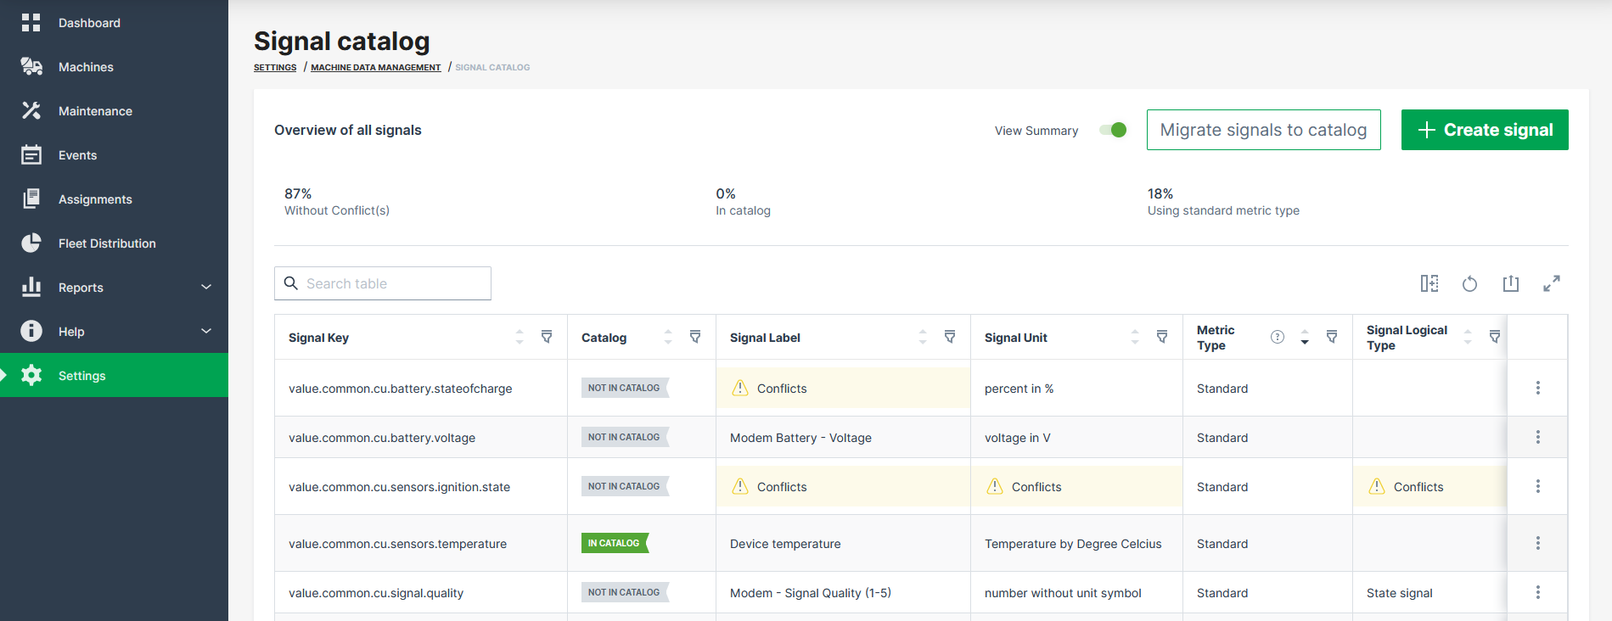Open Machines in the sidebar
This screenshot has height=621, width=1612.
86,67
